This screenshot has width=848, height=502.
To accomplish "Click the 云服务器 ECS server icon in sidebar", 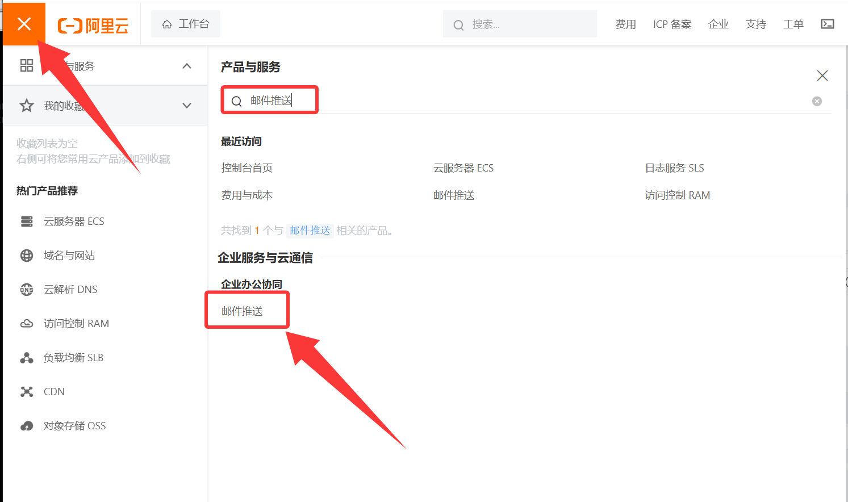I will tap(27, 221).
